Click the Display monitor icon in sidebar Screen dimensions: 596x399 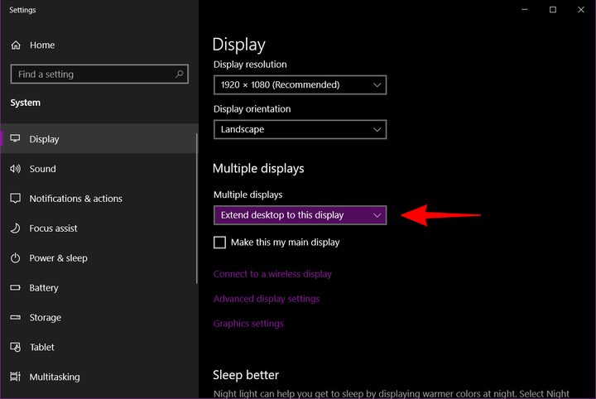(x=15, y=138)
